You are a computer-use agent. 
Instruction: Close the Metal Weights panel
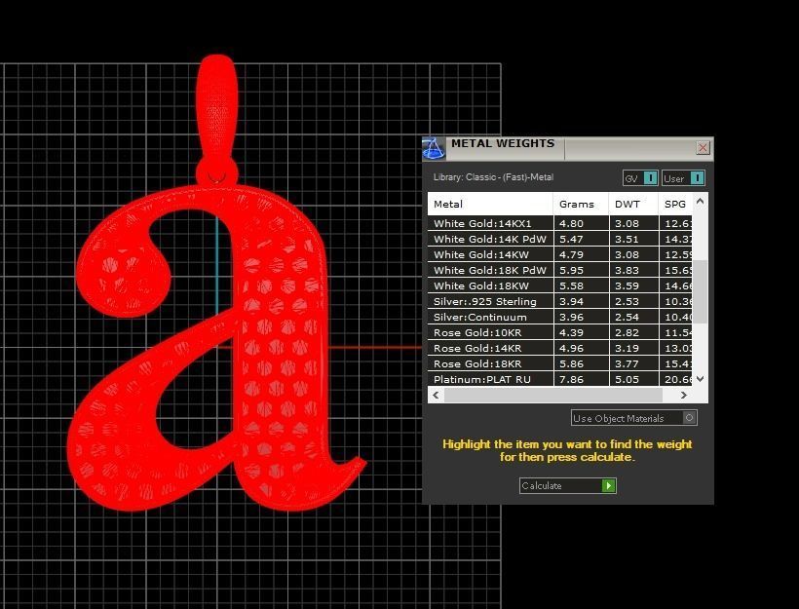pos(703,148)
